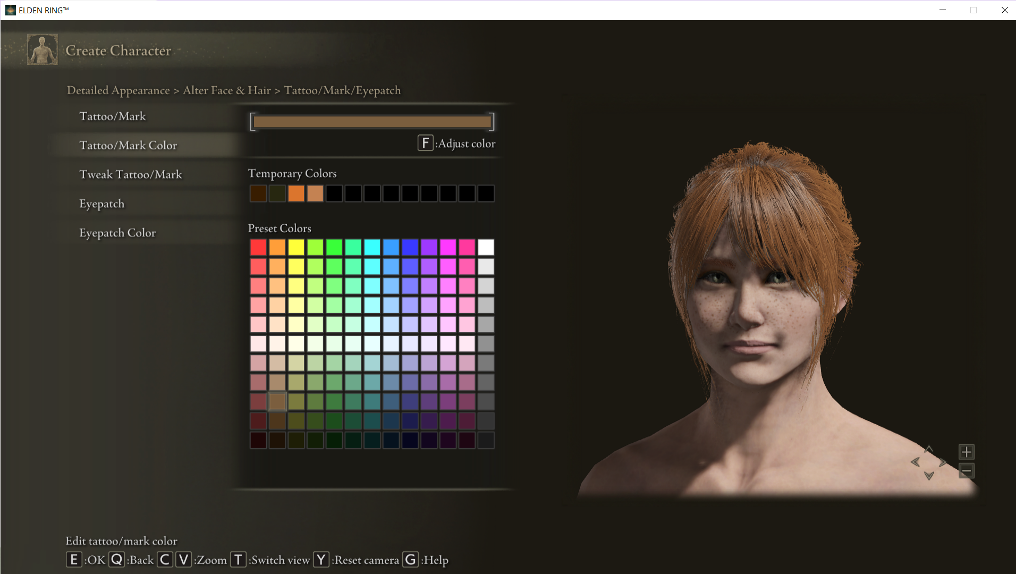Click the V key zoom prompt
Screen dimensions: 1016x574
point(183,560)
